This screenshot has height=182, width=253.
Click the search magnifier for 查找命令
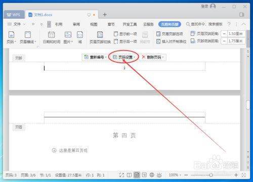[188, 24]
